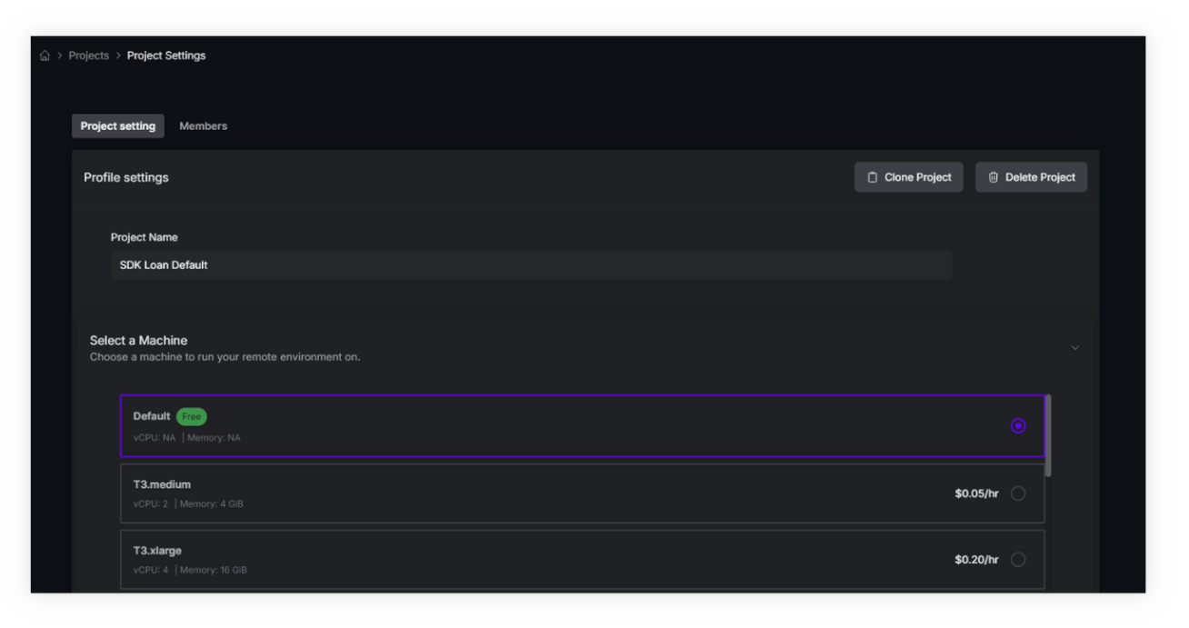Focus the Project Name input field

(x=531, y=265)
